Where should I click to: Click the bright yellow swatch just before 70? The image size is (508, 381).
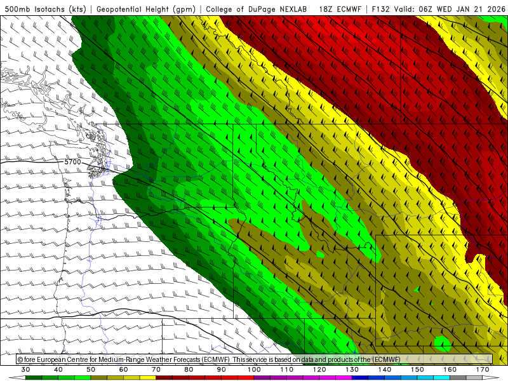point(148,378)
